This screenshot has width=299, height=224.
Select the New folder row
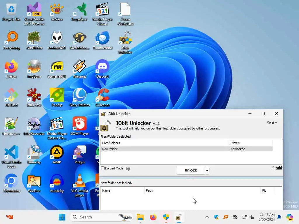point(187,149)
